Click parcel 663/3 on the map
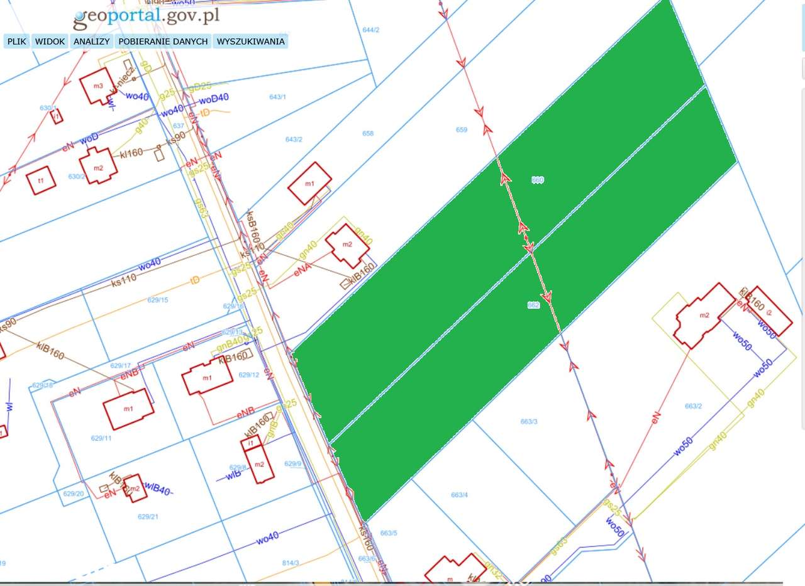This screenshot has width=805, height=586. pyautogui.click(x=529, y=422)
